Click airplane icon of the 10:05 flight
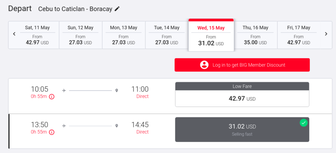This screenshot has height=153, width=336. coord(64,91)
